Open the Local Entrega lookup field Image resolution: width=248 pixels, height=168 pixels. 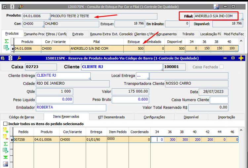tap(142, 76)
